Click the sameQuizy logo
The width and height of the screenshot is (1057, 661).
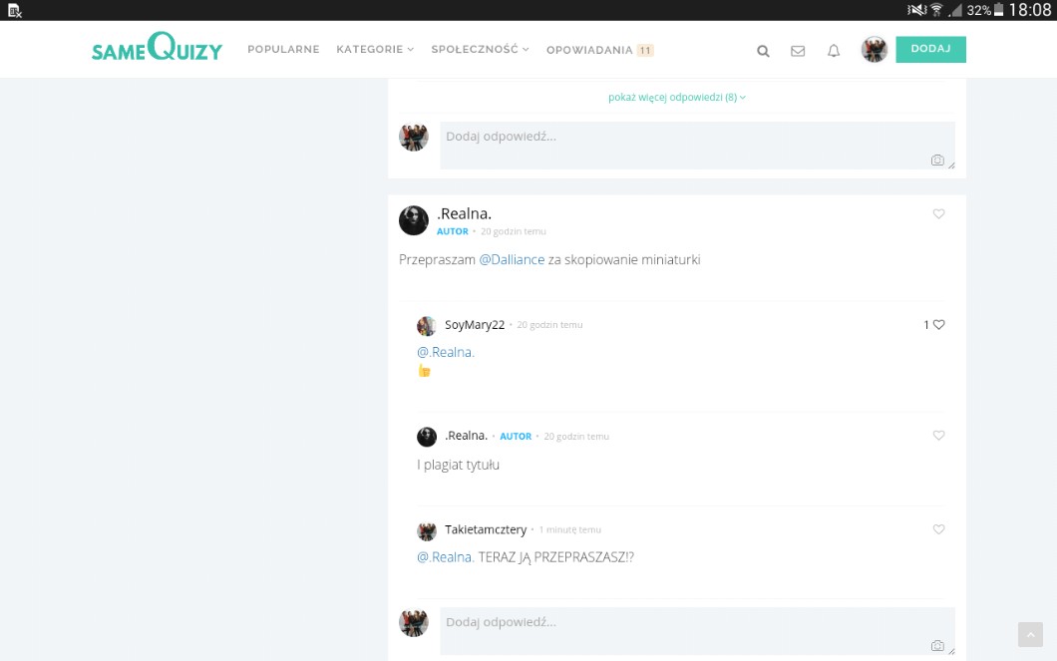point(157,48)
